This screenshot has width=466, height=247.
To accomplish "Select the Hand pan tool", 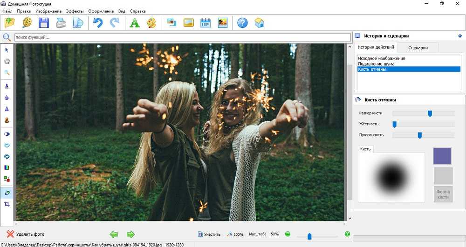I will click(7, 61).
